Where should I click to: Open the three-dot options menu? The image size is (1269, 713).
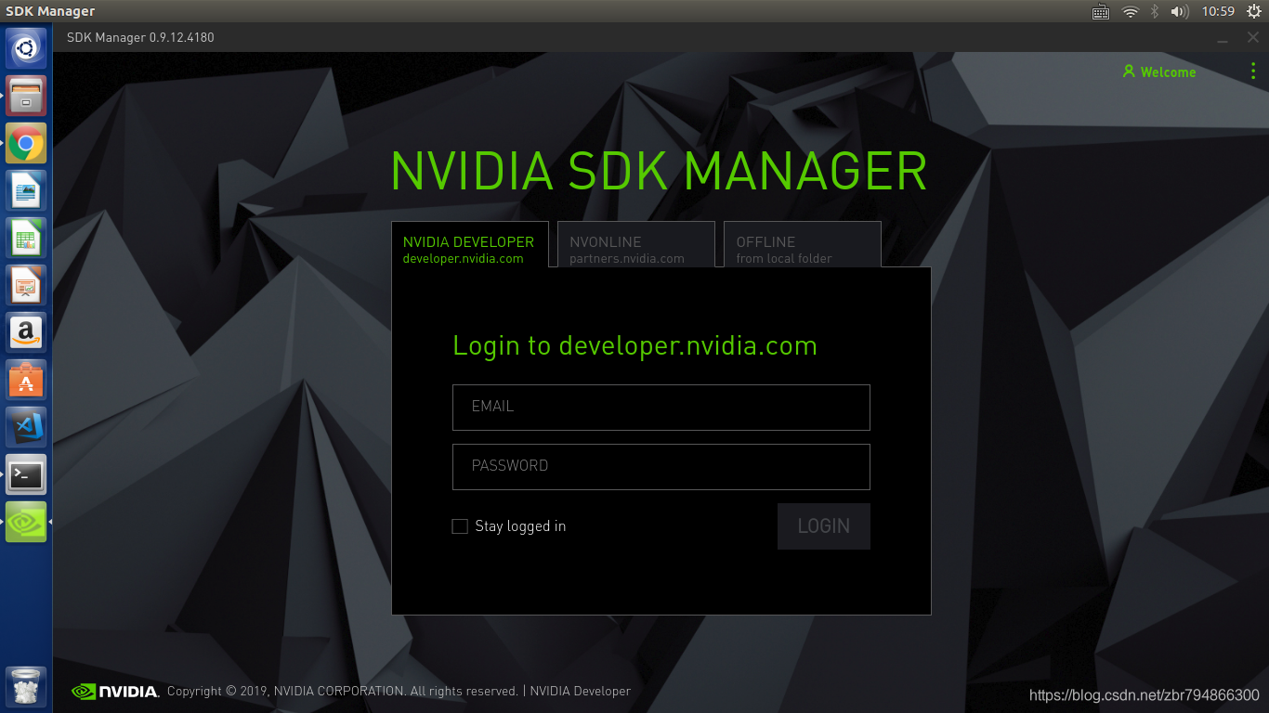pos(1253,71)
